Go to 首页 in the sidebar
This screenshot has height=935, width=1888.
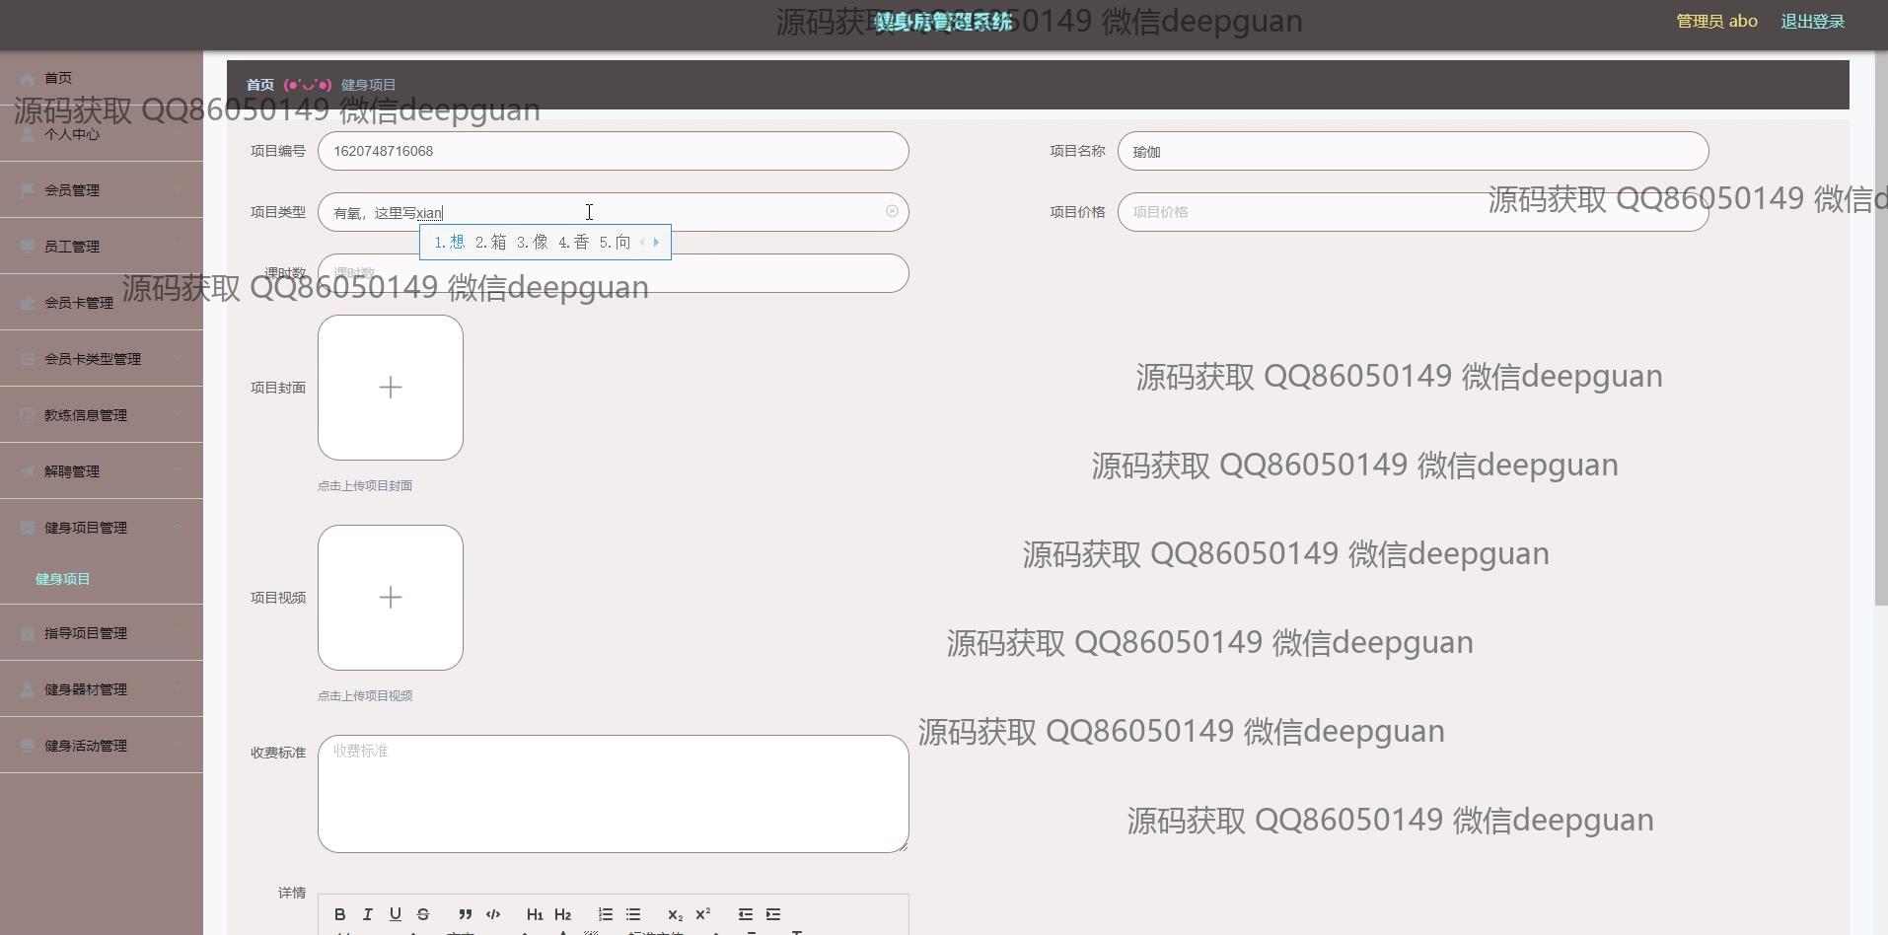point(58,78)
